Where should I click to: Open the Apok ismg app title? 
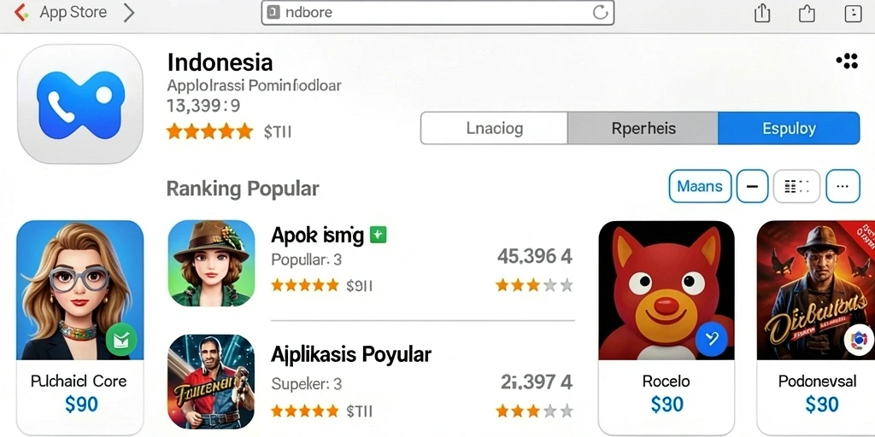point(318,236)
